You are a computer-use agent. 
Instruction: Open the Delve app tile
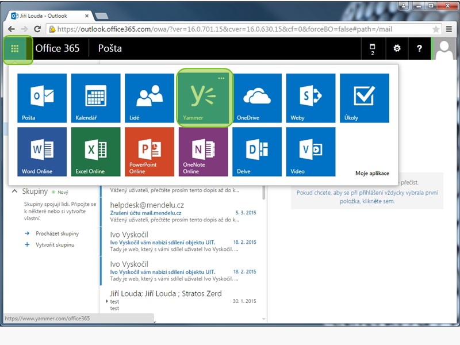(257, 152)
